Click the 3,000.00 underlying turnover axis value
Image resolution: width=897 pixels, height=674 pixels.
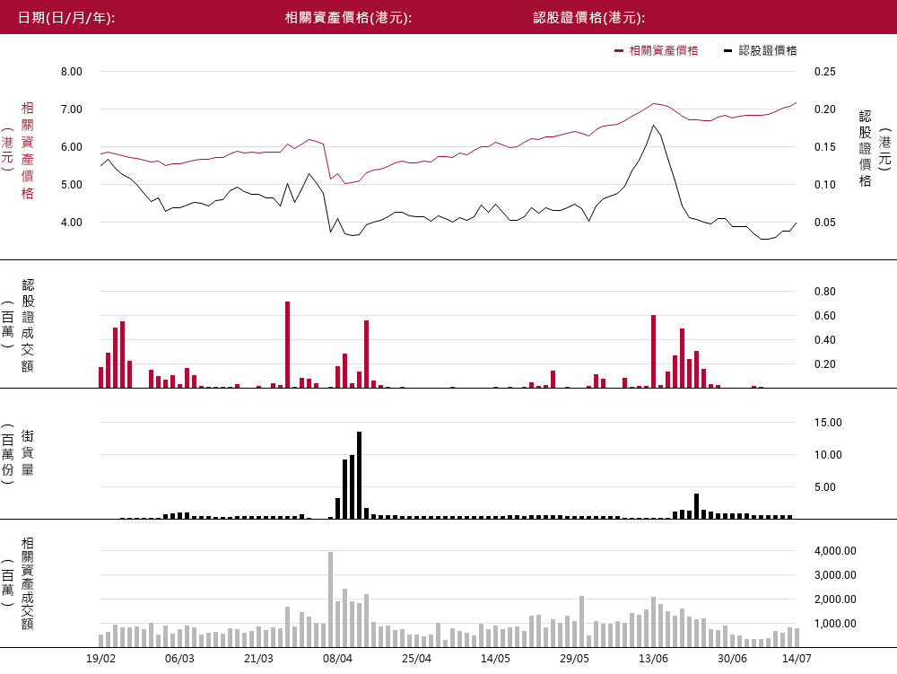click(835, 575)
